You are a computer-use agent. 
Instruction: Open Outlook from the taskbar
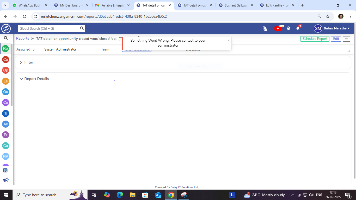(158, 195)
